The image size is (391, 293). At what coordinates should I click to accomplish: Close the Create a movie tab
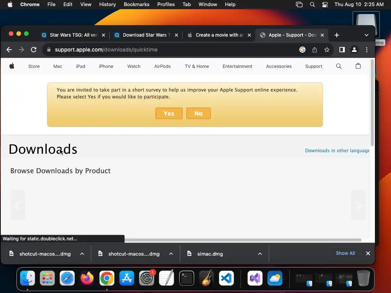click(249, 35)
